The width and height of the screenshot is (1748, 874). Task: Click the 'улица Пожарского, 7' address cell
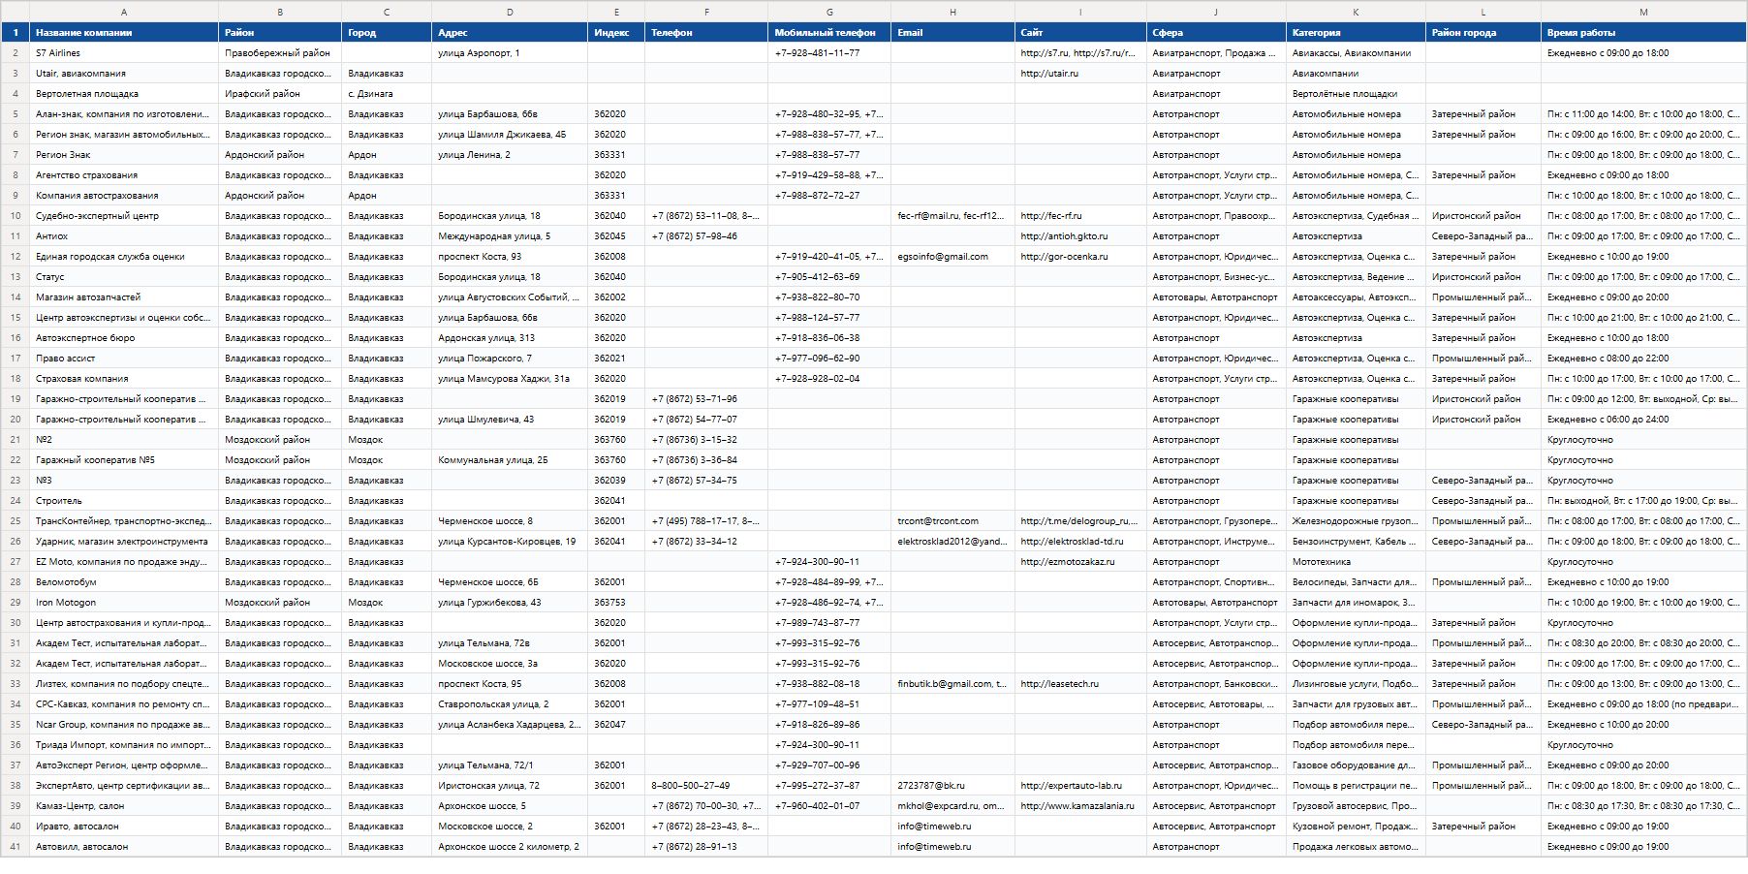510,359
